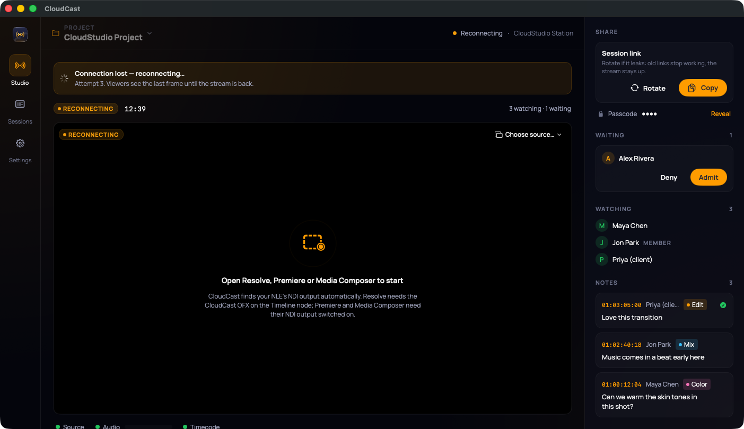744x429 pixels.
Task: Deny Alex Rivera from the waiting room
Action: point(669,178)
